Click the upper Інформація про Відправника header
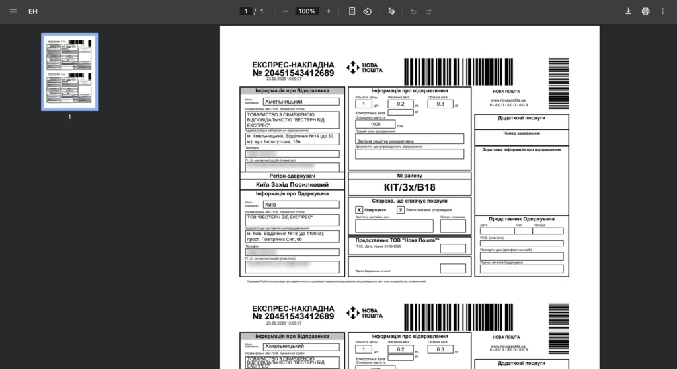Image resolution: width=677 pixels, height=369 pixels. coord(292,91)
